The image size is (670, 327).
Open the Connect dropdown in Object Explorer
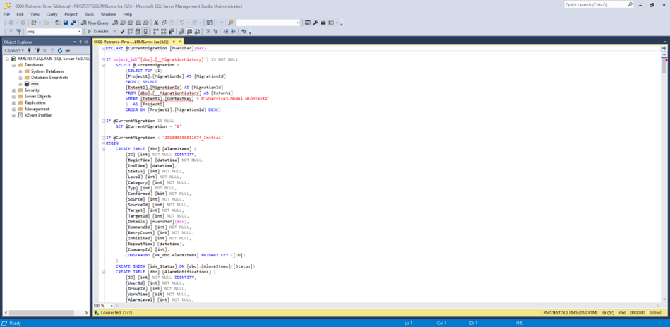tap(14, 50)
